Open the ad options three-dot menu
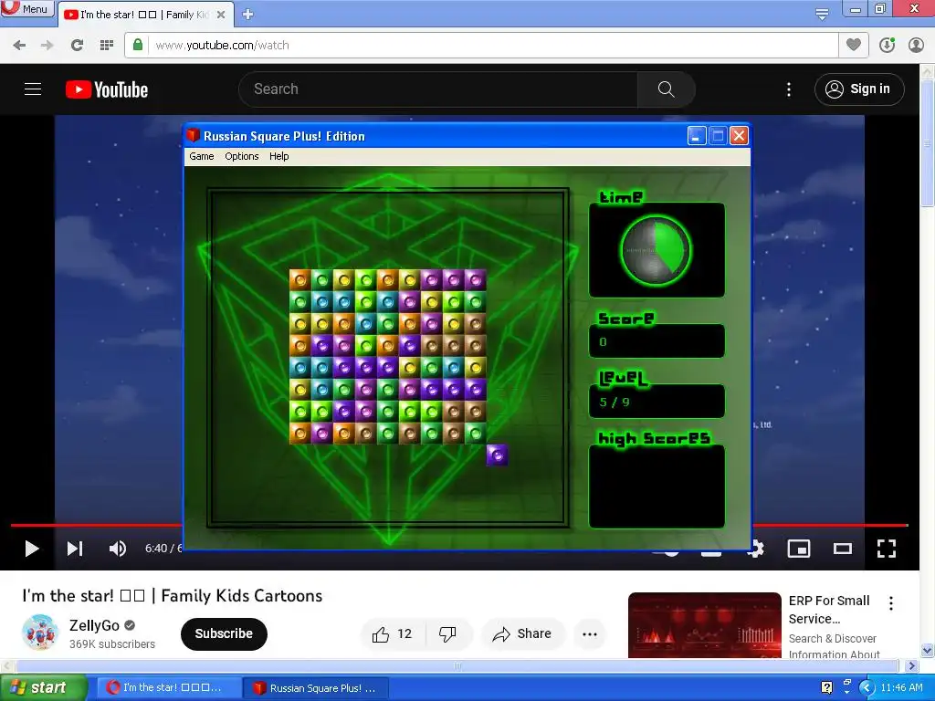Viewport: 935px width, 701px height. tap(891, 603)
